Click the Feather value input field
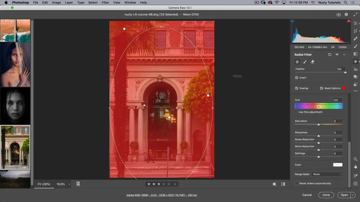The width and height of the screenshot is (360, 202). tap(339, 69)
